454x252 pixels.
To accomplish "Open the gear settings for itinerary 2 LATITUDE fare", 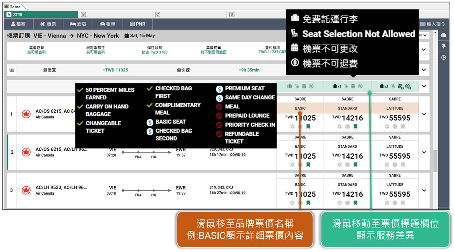I will pos(387,165).
